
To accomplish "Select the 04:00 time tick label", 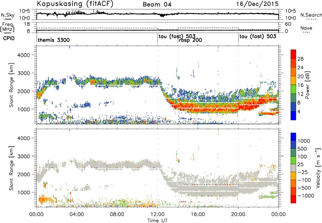I will tap(76, 215).
